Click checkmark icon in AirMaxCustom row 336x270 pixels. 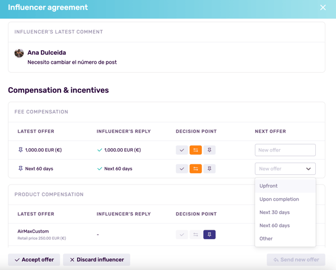[182, 235]
